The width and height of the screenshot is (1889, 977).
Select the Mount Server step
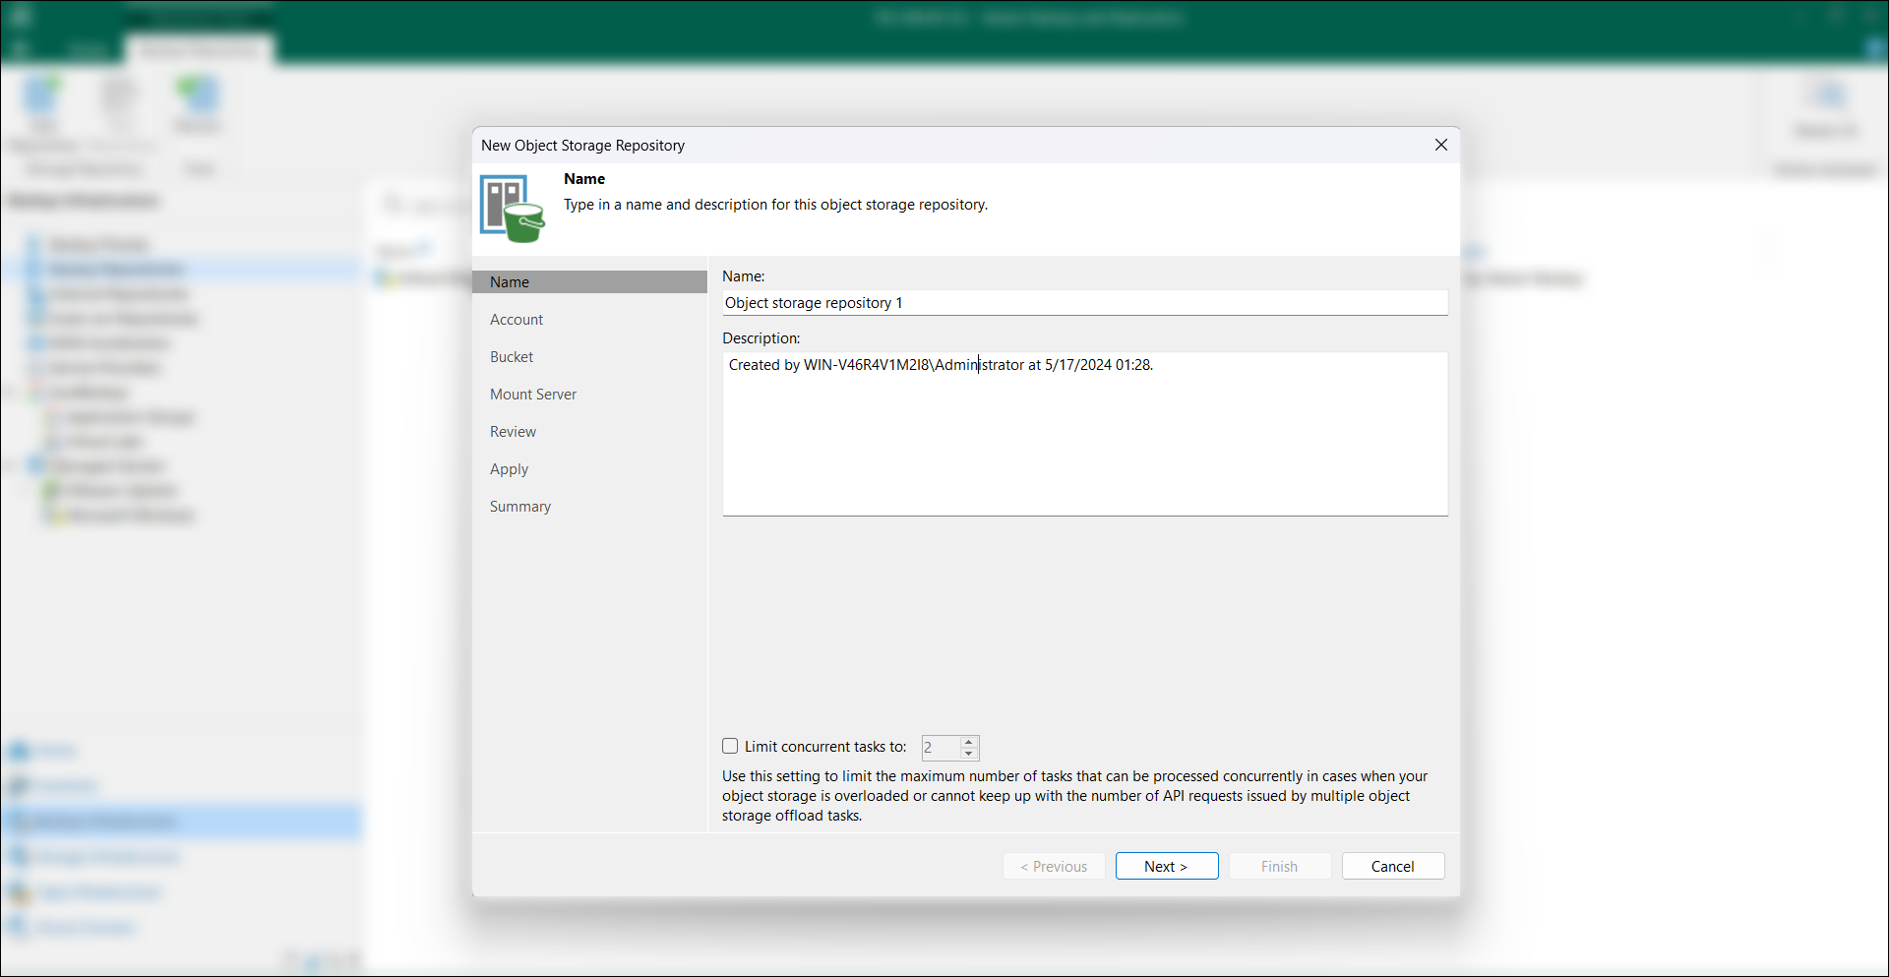click(533, 395)
